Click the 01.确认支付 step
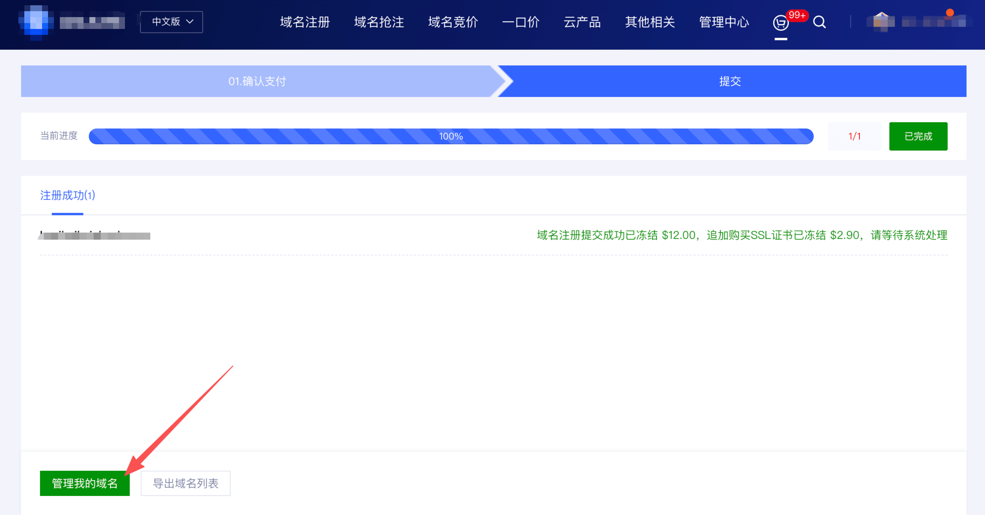 (257, 81)
